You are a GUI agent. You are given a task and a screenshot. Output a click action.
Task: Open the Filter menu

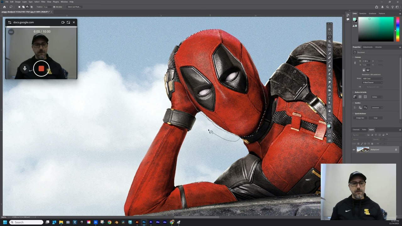click(x=43, y=2)
